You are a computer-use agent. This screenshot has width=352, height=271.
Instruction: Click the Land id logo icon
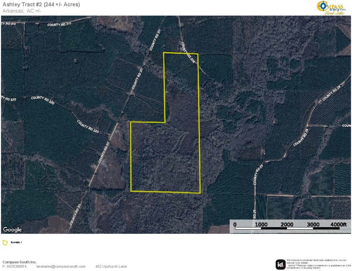coord(280,264)
